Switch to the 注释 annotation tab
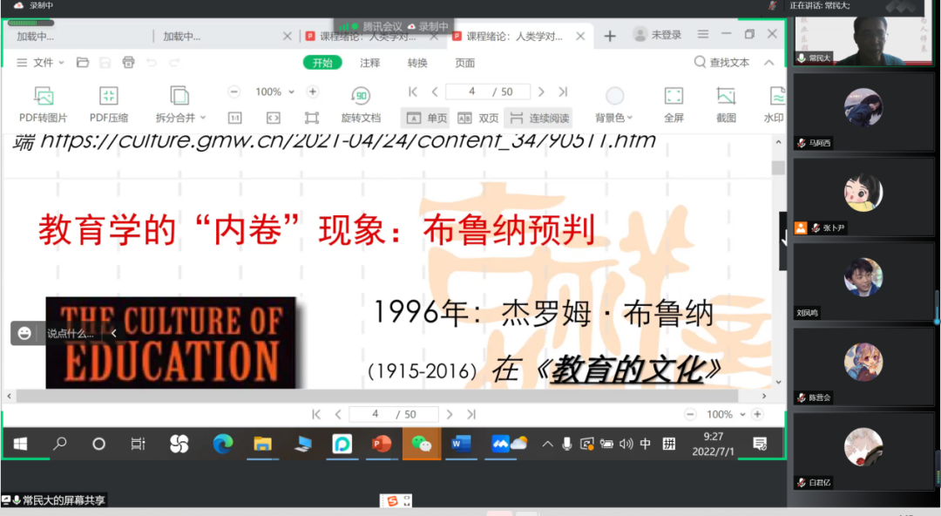This screenshot has width=941, height=516. [x=370, y=63]
